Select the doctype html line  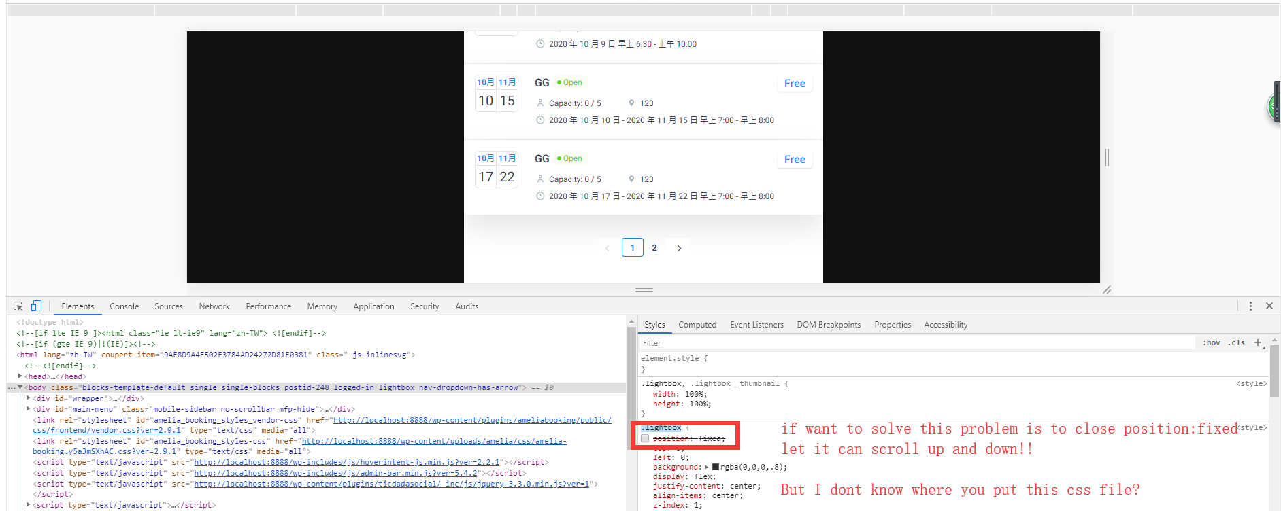(50, 322)
